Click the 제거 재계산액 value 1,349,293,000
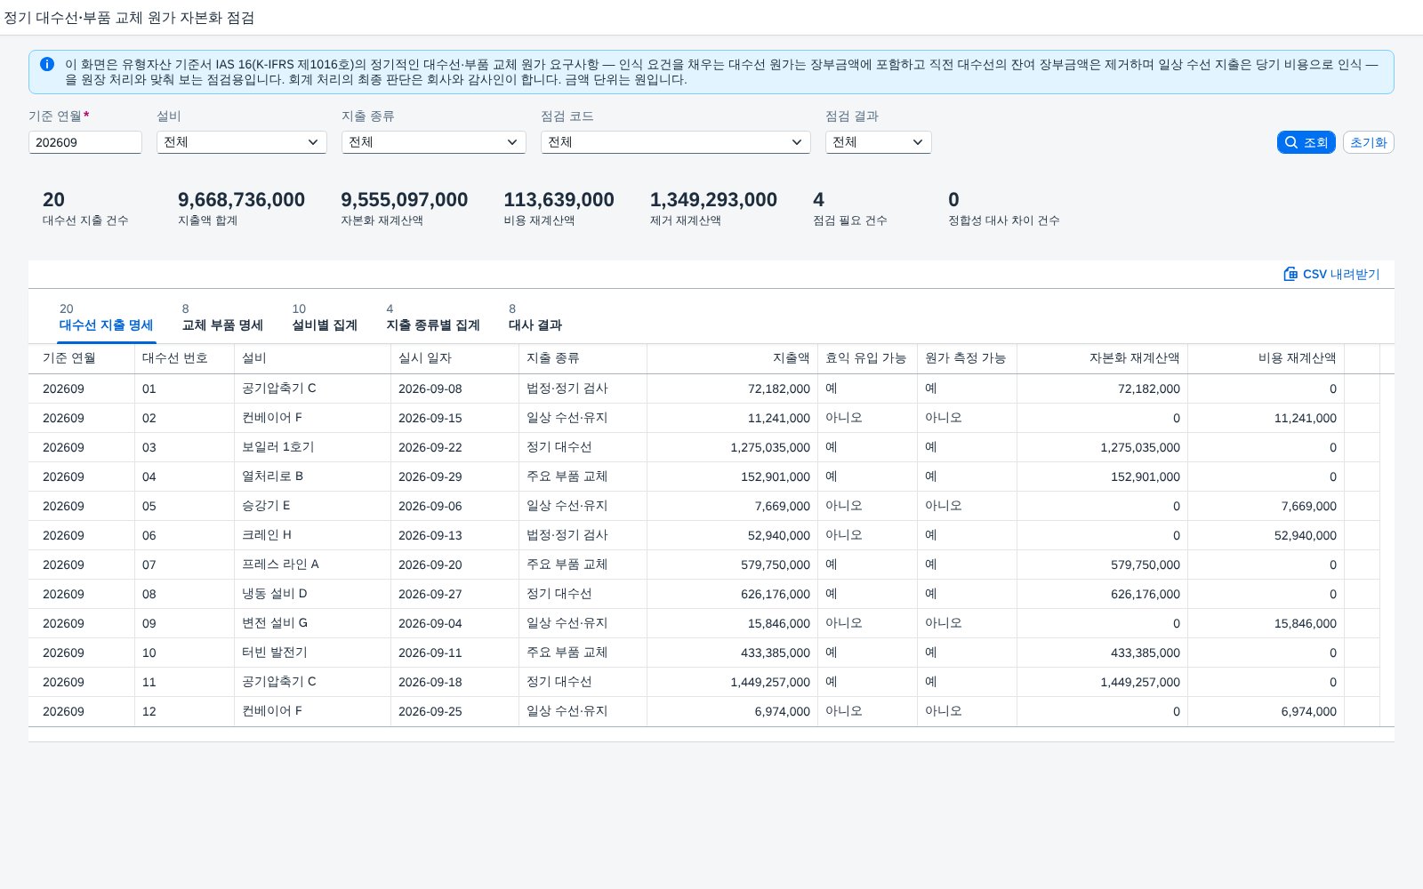Screen dimensions: 1423x889 (x=713, y=200)
